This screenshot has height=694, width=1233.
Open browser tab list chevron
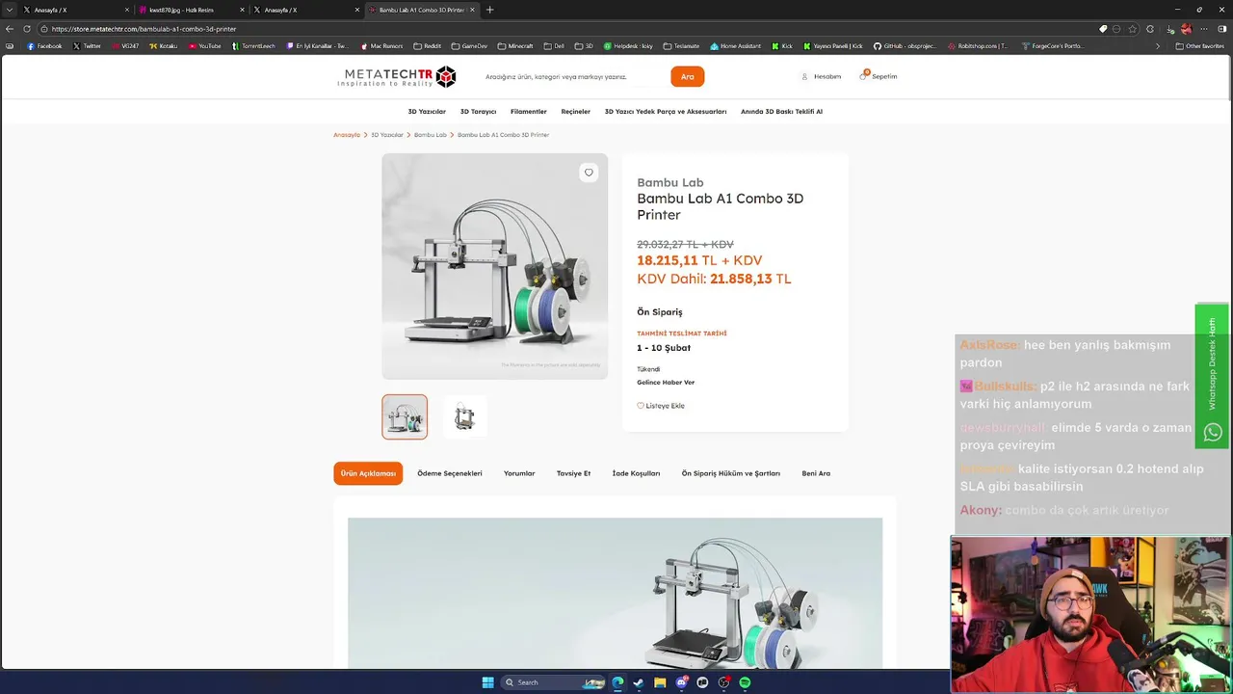(11, 10)
